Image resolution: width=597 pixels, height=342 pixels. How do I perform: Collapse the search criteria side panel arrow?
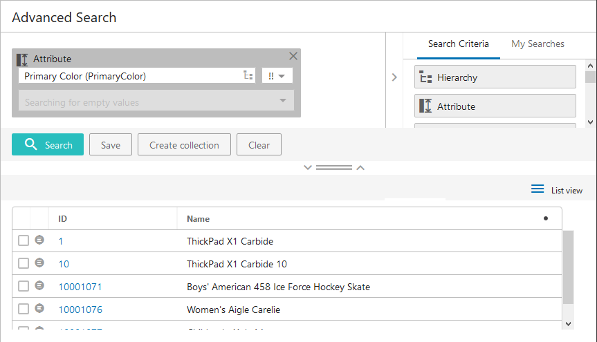394,77
